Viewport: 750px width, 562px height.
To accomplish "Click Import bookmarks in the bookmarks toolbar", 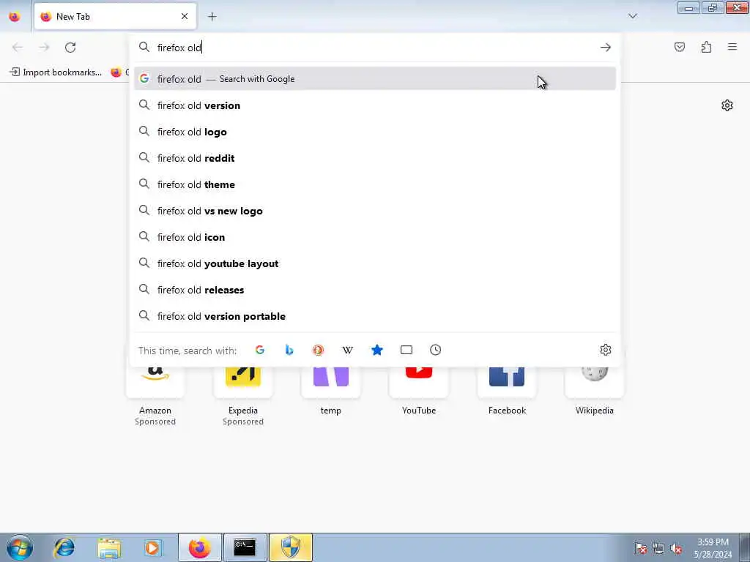I will tap(56, 72).
